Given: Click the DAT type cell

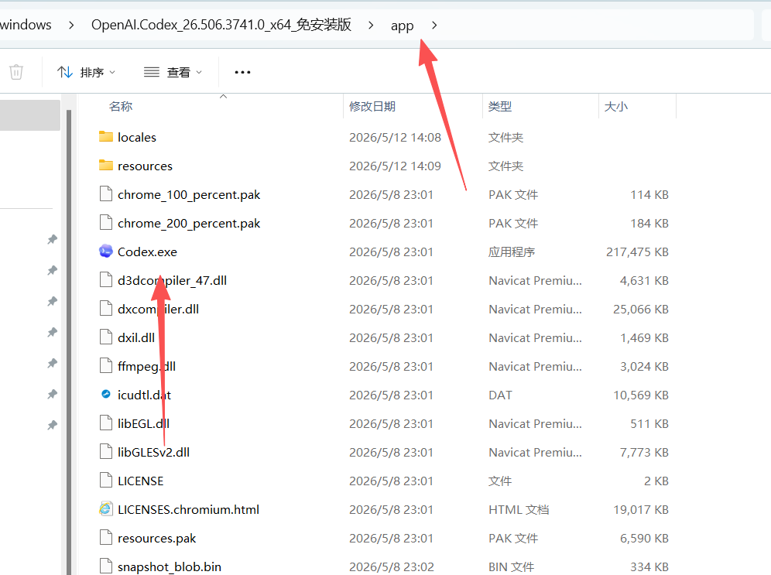Looking at the screenshot, I should (x=500, y=395).
